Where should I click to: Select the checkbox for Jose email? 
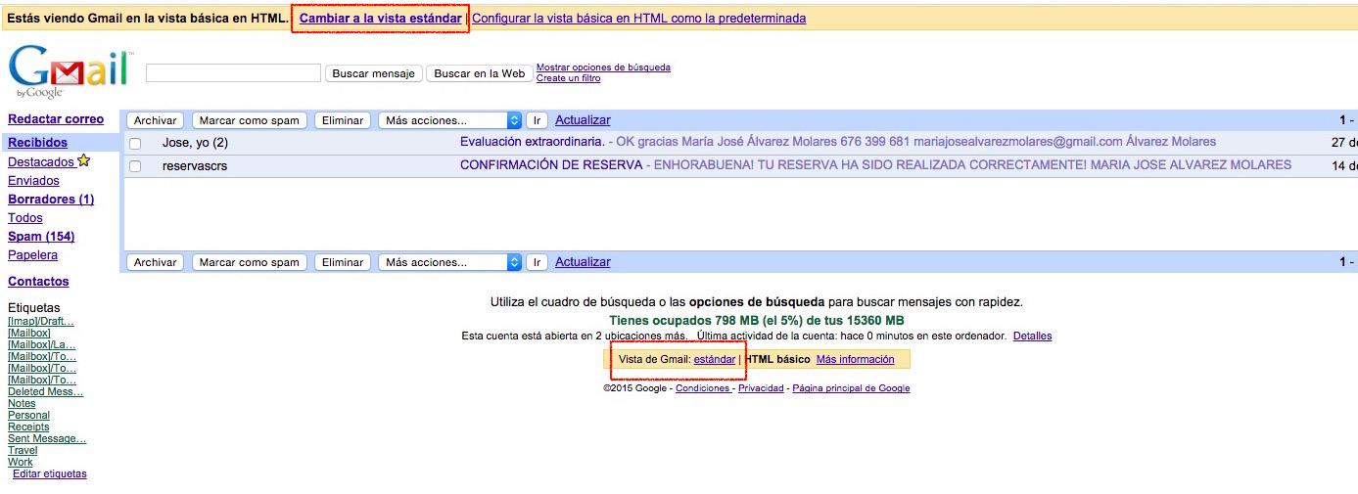(135, 143)
